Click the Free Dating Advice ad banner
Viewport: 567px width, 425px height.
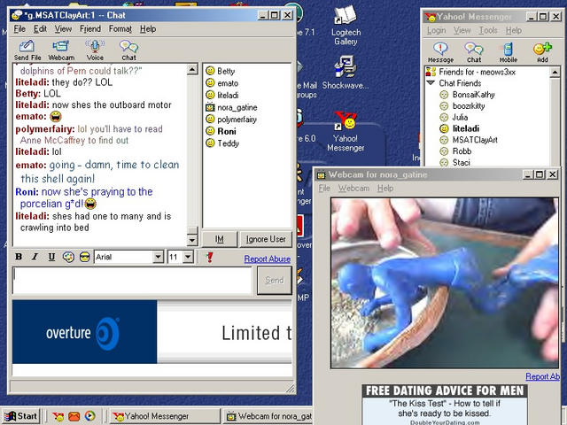point(445,405)
